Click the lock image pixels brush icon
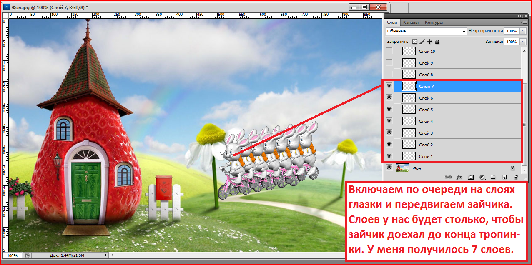The image size is (532, 265). 422,42
